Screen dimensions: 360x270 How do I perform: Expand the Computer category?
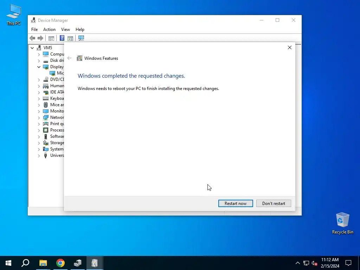39,54
